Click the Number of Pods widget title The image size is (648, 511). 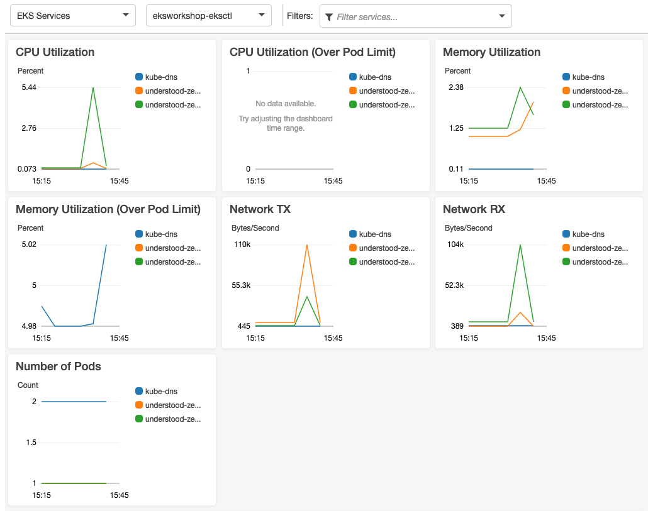point(59,366)
